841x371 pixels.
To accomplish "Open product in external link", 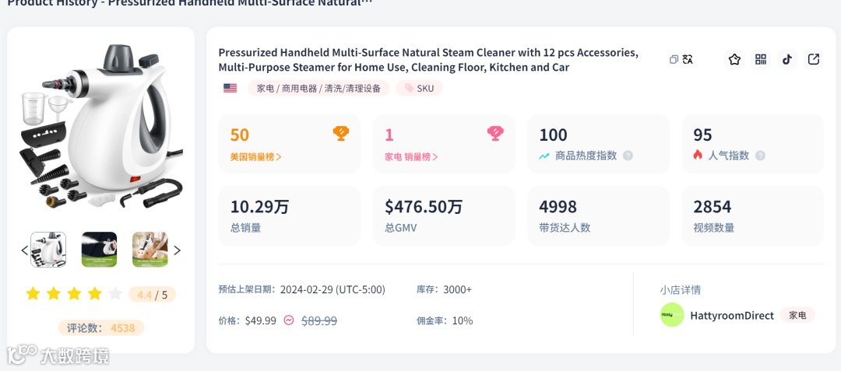I will [814, 60].
